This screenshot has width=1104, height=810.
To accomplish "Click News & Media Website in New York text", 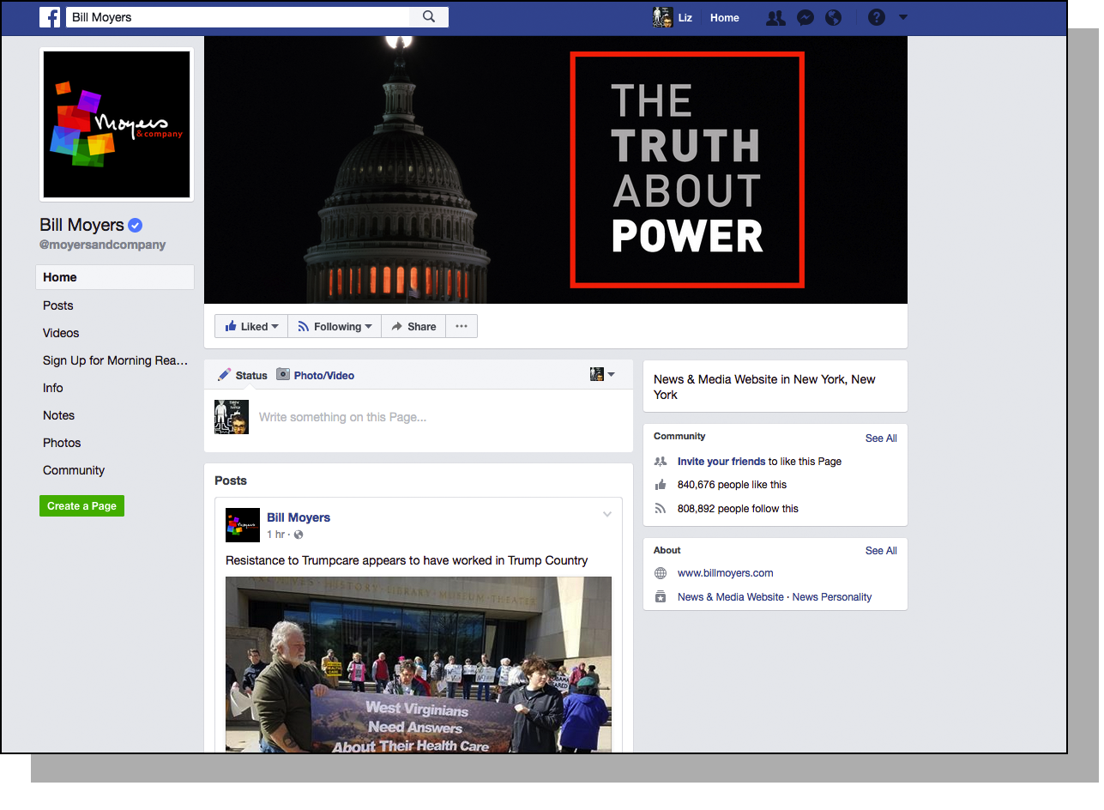I will click(764, 387).
